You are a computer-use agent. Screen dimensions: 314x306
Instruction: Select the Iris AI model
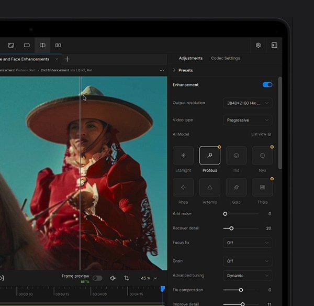tap(236, 156)
